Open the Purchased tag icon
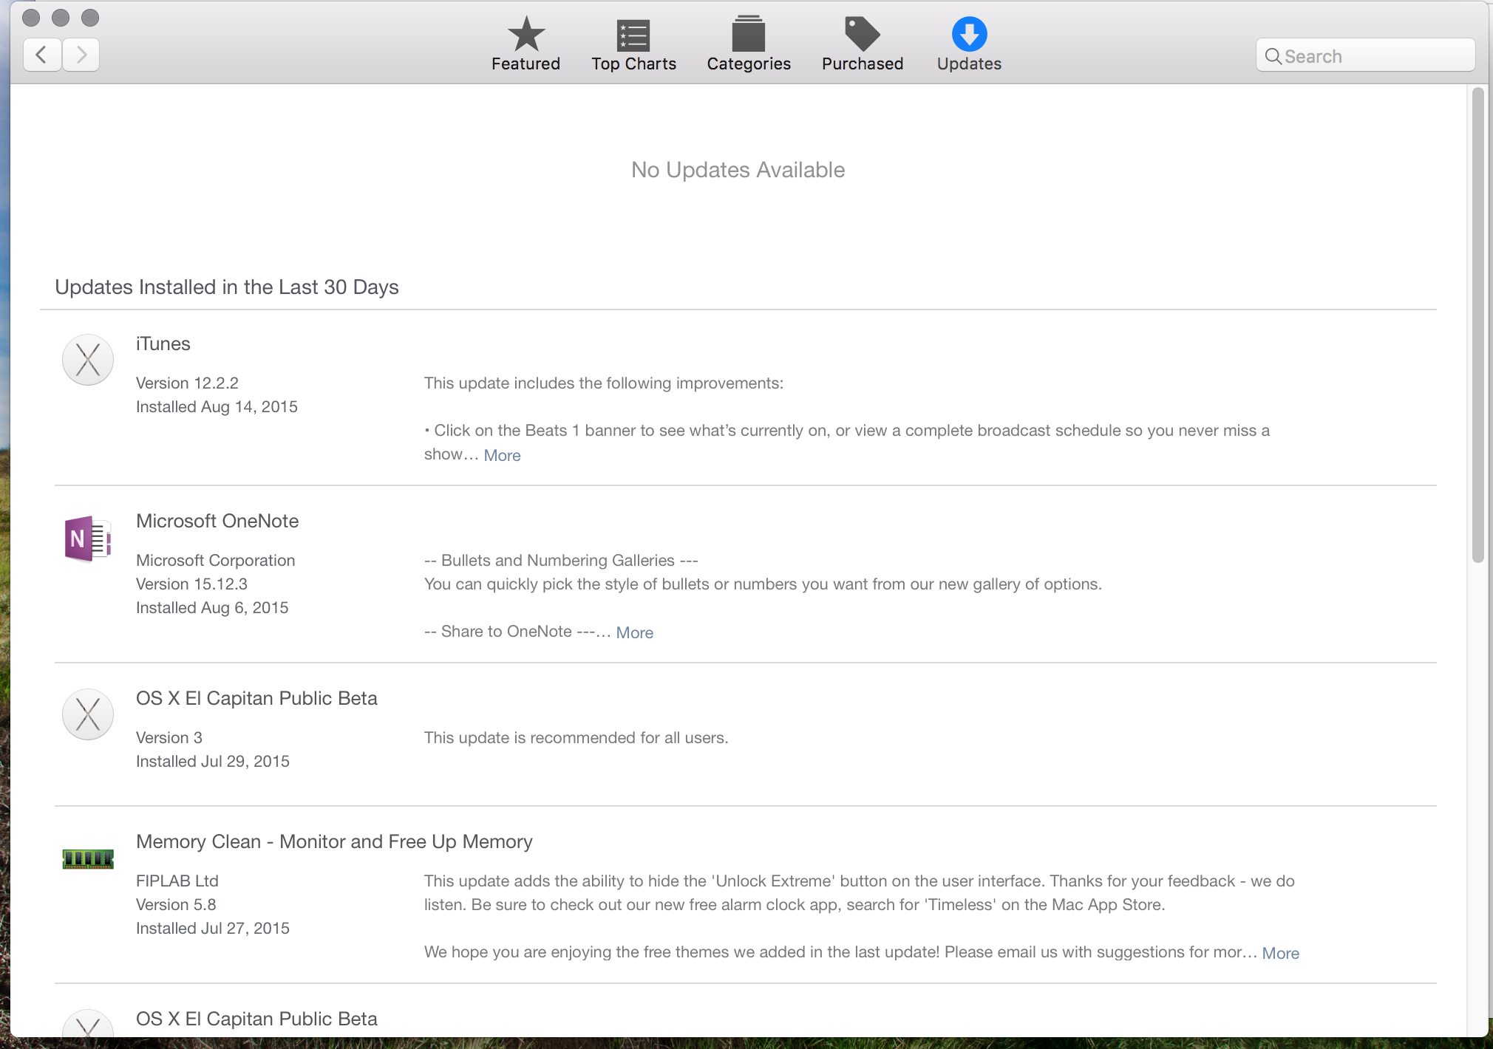1493x1049 pixels. (x=862, y=34)
